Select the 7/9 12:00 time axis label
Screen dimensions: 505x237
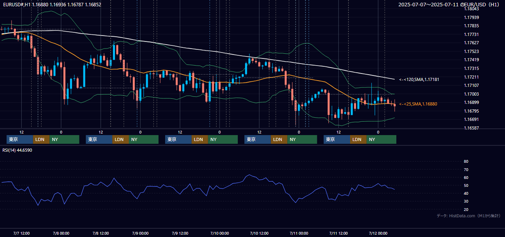coord(180,233)
